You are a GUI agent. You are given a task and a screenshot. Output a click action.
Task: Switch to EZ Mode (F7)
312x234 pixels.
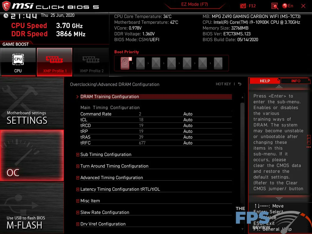194,4
